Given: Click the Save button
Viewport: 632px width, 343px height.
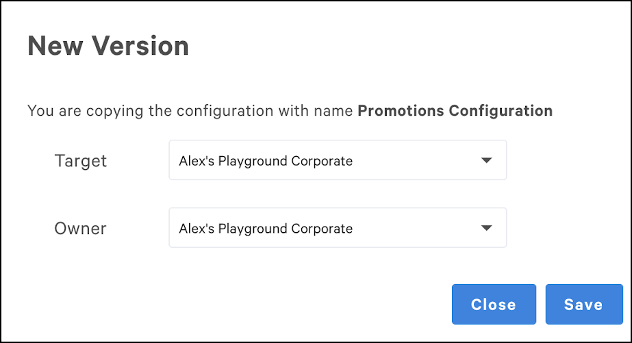Looking at the screenshot, I should tap(583, 305).
